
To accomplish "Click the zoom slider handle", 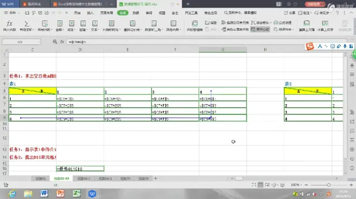I will point(328,185).
